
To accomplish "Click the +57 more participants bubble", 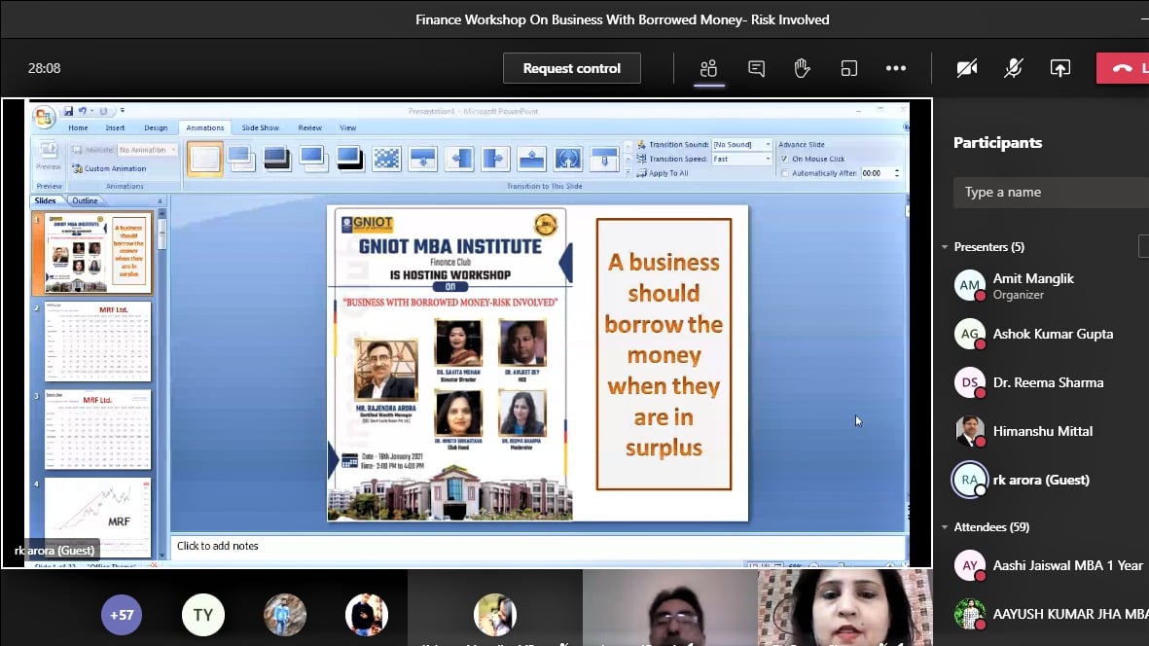I will (122, 615).
